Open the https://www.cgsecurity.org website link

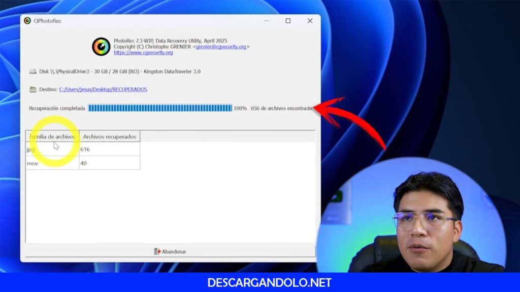click(x=143, y=52)
